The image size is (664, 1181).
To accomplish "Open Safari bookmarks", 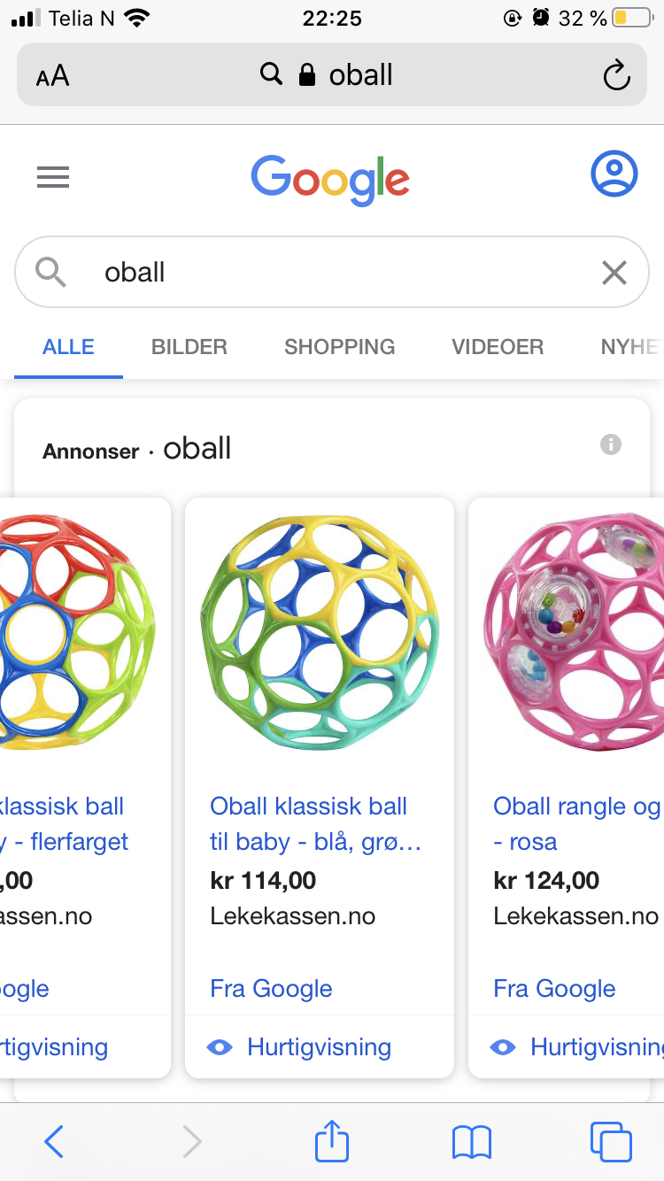I will [471, 1142].
